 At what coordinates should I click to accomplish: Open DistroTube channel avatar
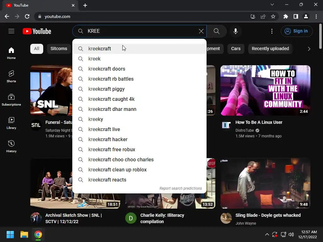(x=226, y=125)
